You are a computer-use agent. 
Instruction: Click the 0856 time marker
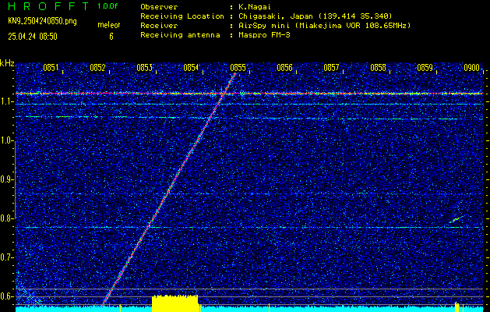coord(284,68)
